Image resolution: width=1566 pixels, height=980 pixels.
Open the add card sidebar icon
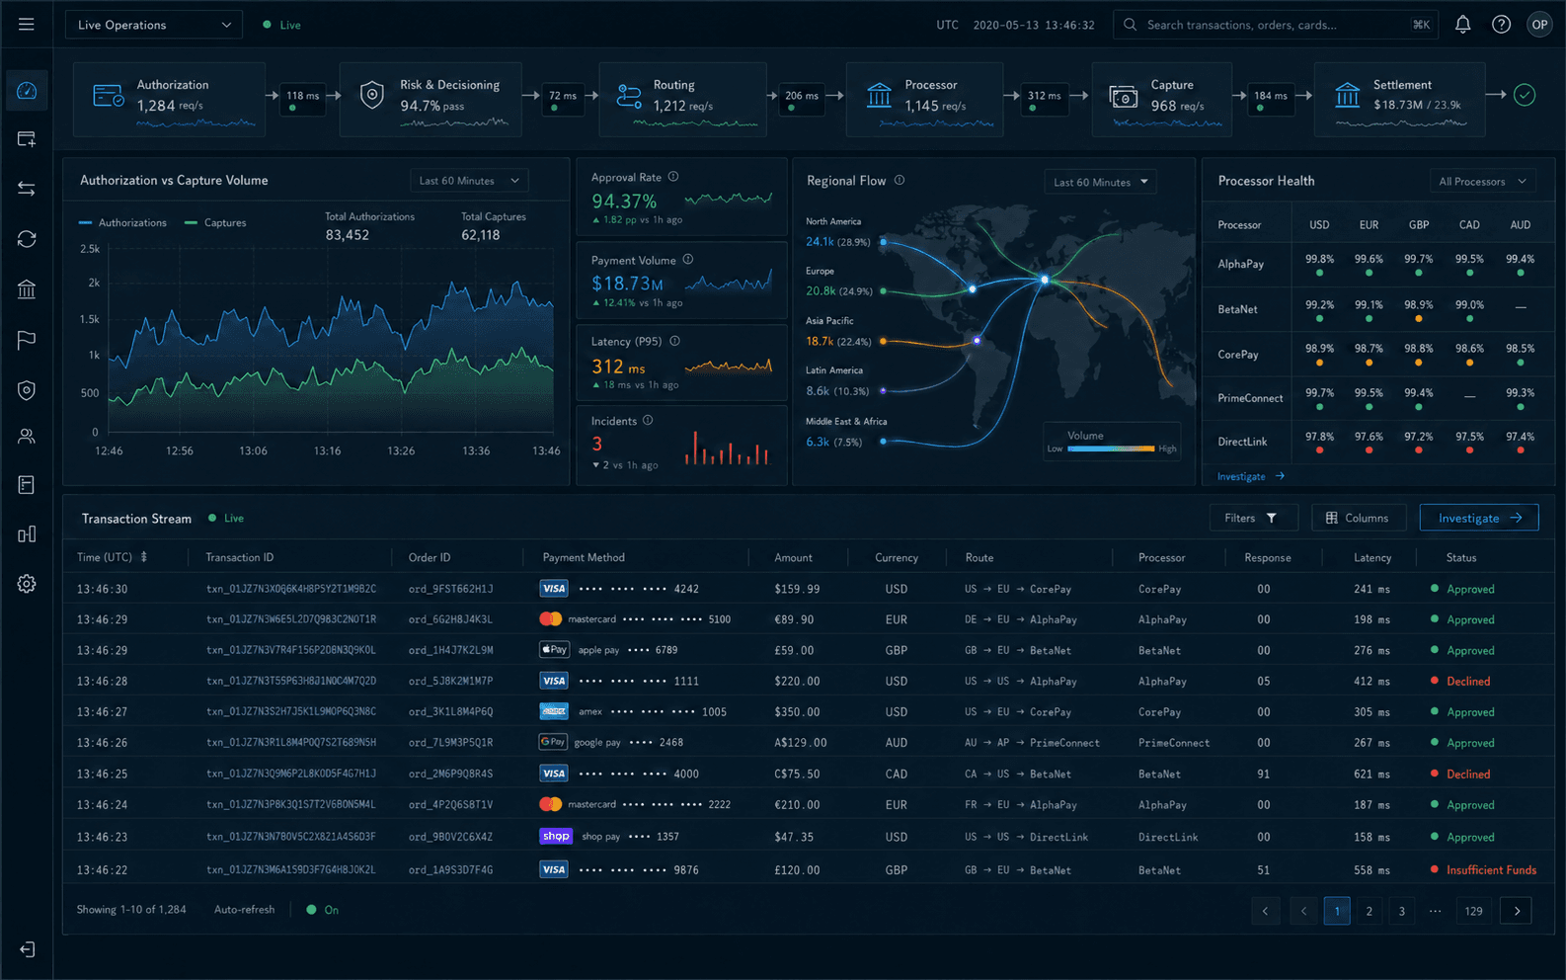point(27,139)
